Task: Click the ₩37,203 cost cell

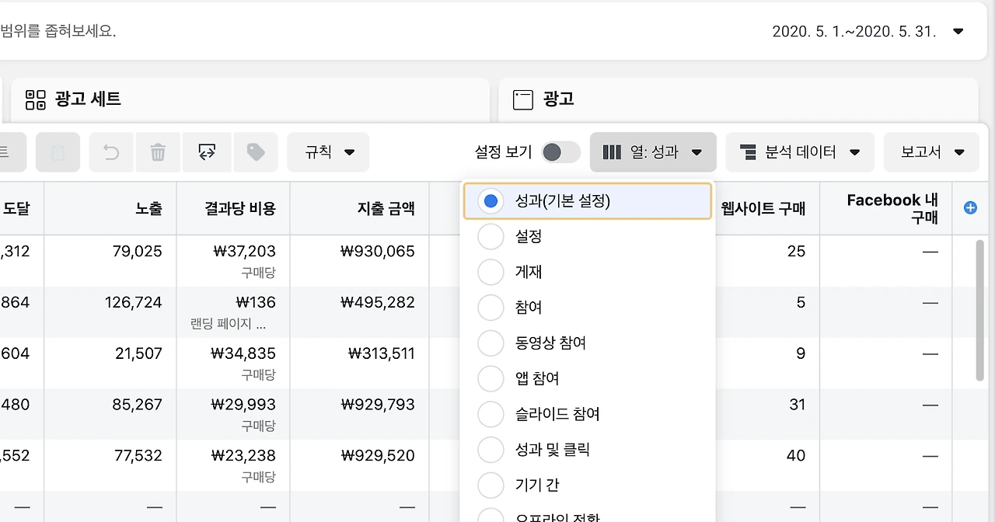Action: click(x=243, y=252)
